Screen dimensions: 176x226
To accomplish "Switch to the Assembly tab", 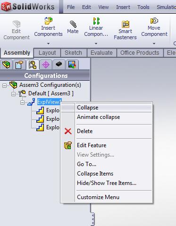I will pos(17,53).
